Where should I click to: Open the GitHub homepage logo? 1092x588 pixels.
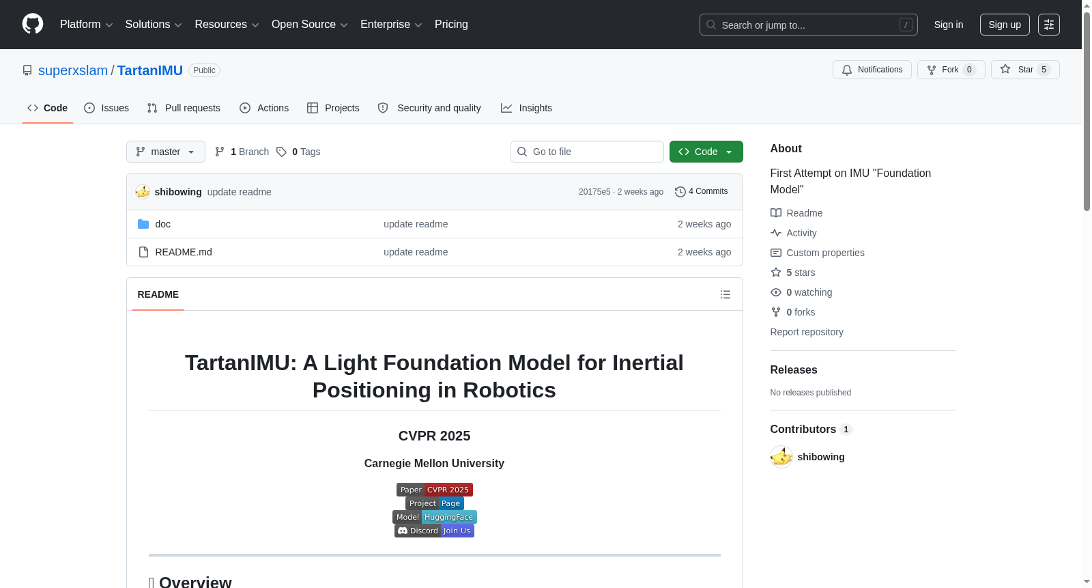pos(33,24)
